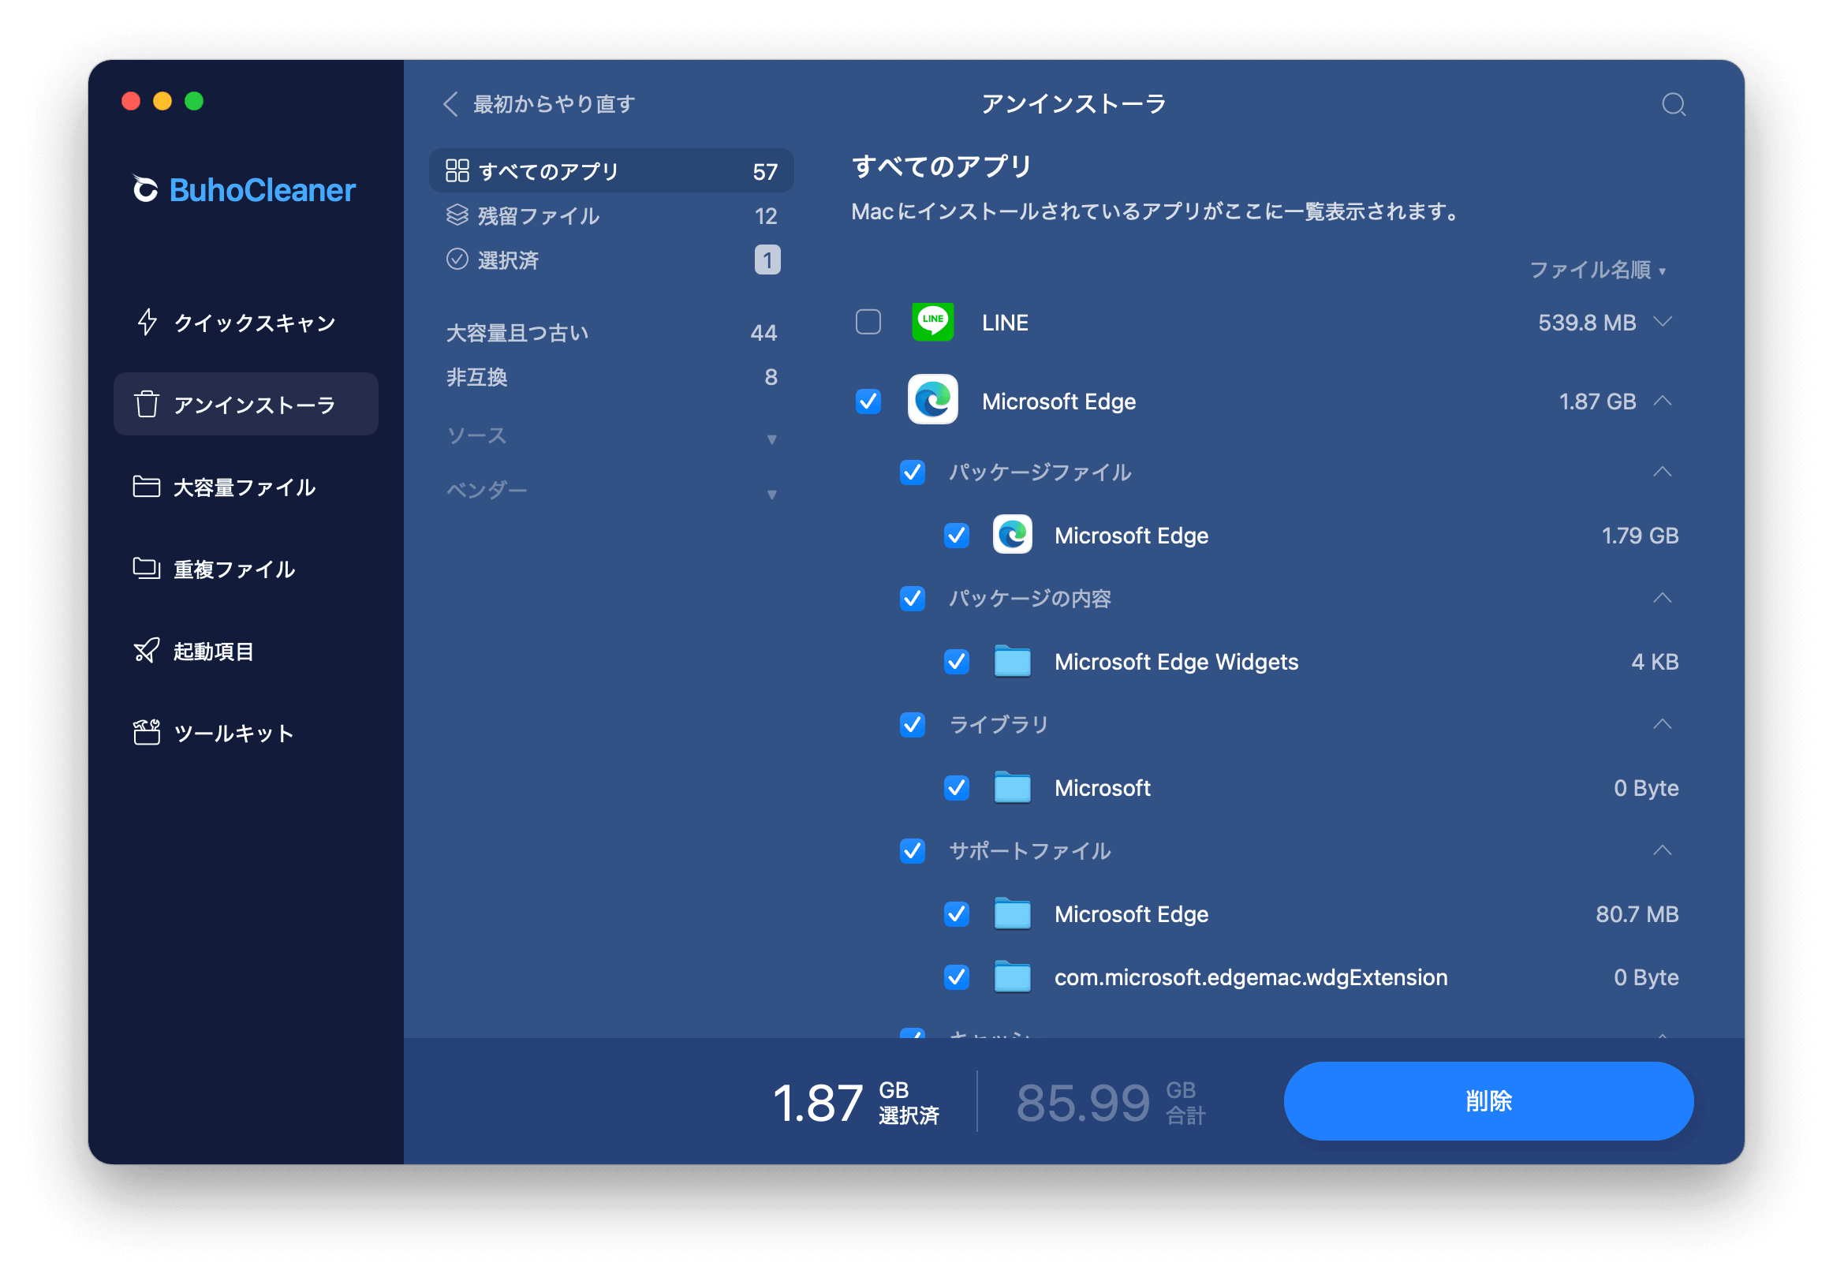Uncheck the Microsoft Edge Widgets checkbox
This screenshot has height=1281, width=1833.
pos(957,660)
